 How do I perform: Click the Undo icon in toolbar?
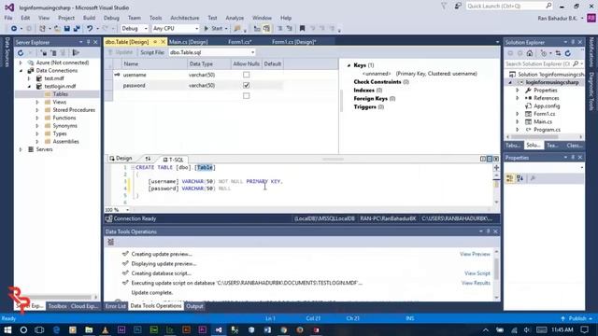click(90, 29)
